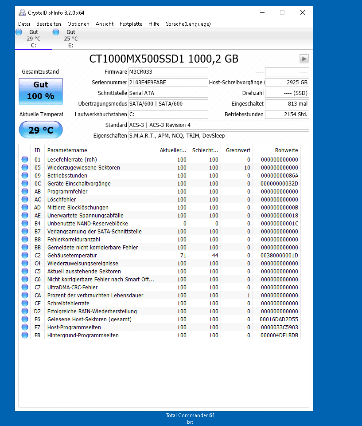Click status icon for Unerwartete Spannungsabfälle
Viewport: 362px width, 426px height.
[x=25, y=216]
